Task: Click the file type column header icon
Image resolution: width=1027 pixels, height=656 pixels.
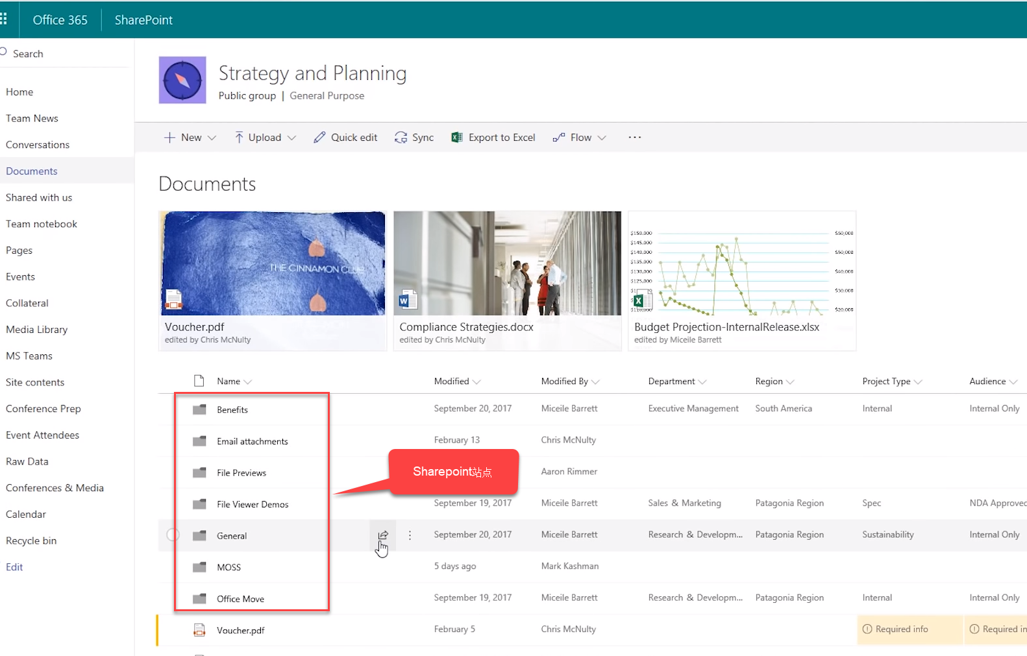Action: pyautogui.click(x=199, y=381)
